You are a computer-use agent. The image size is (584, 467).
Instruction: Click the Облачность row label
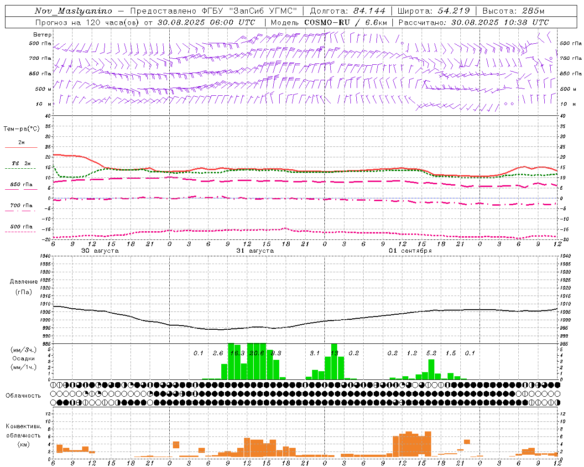(23, 396)
